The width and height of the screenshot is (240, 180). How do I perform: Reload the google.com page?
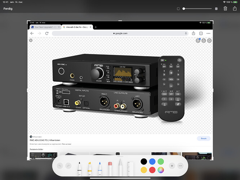pos(47,33)
